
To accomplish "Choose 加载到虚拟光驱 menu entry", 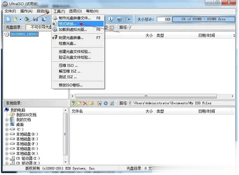I will 78,29.
